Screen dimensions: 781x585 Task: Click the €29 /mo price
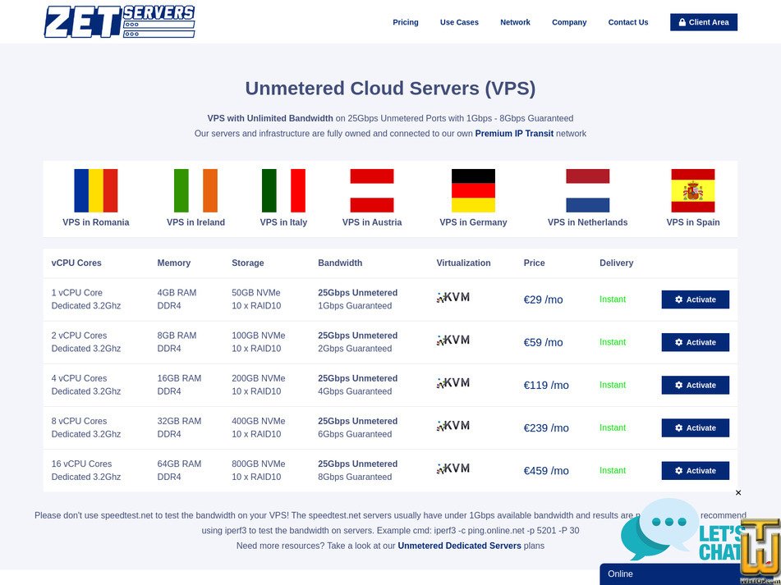pyautogui.click(x=543, y=299)
